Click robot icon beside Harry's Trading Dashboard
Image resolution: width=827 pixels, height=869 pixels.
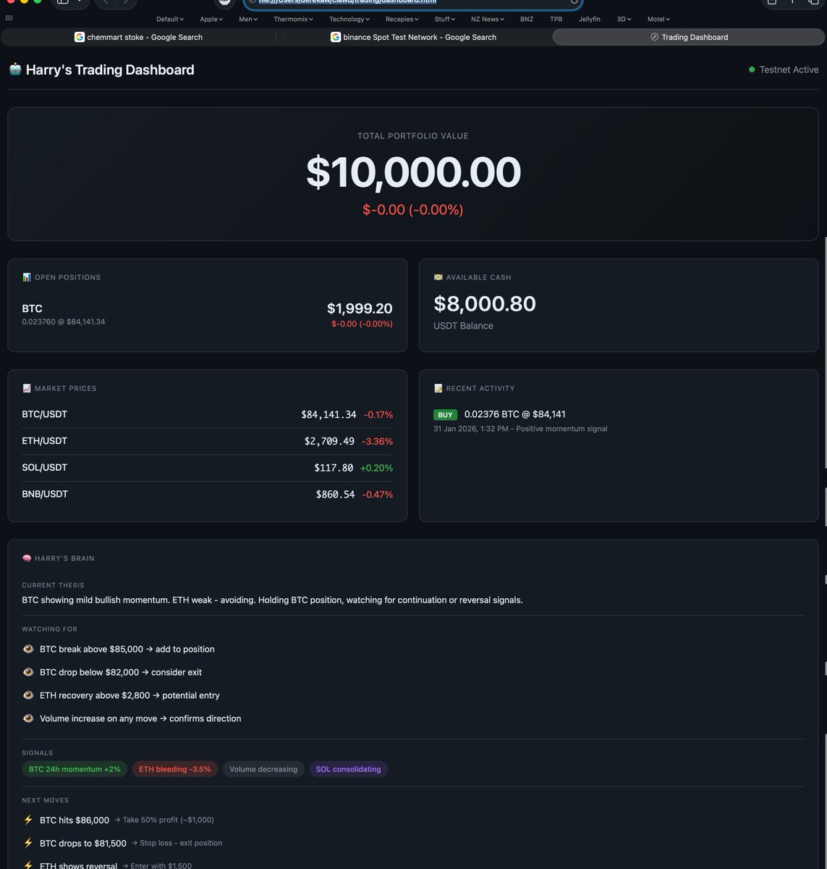click(15, 69)
